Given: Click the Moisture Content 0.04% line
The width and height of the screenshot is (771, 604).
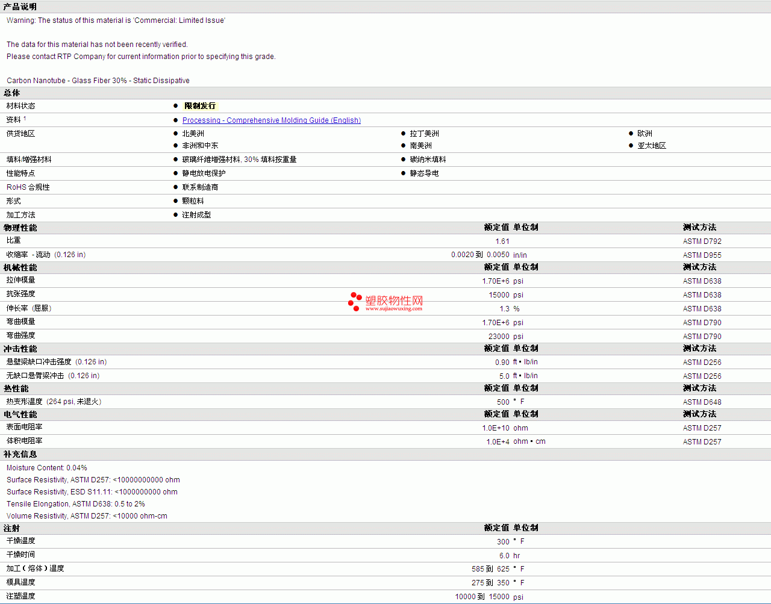Looking at the screenshot, I should [47, 468].
